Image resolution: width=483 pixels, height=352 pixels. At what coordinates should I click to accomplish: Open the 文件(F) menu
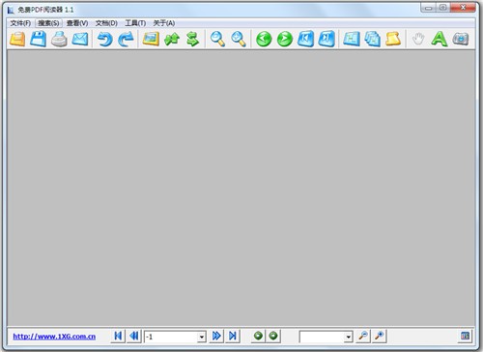[20, 23]
